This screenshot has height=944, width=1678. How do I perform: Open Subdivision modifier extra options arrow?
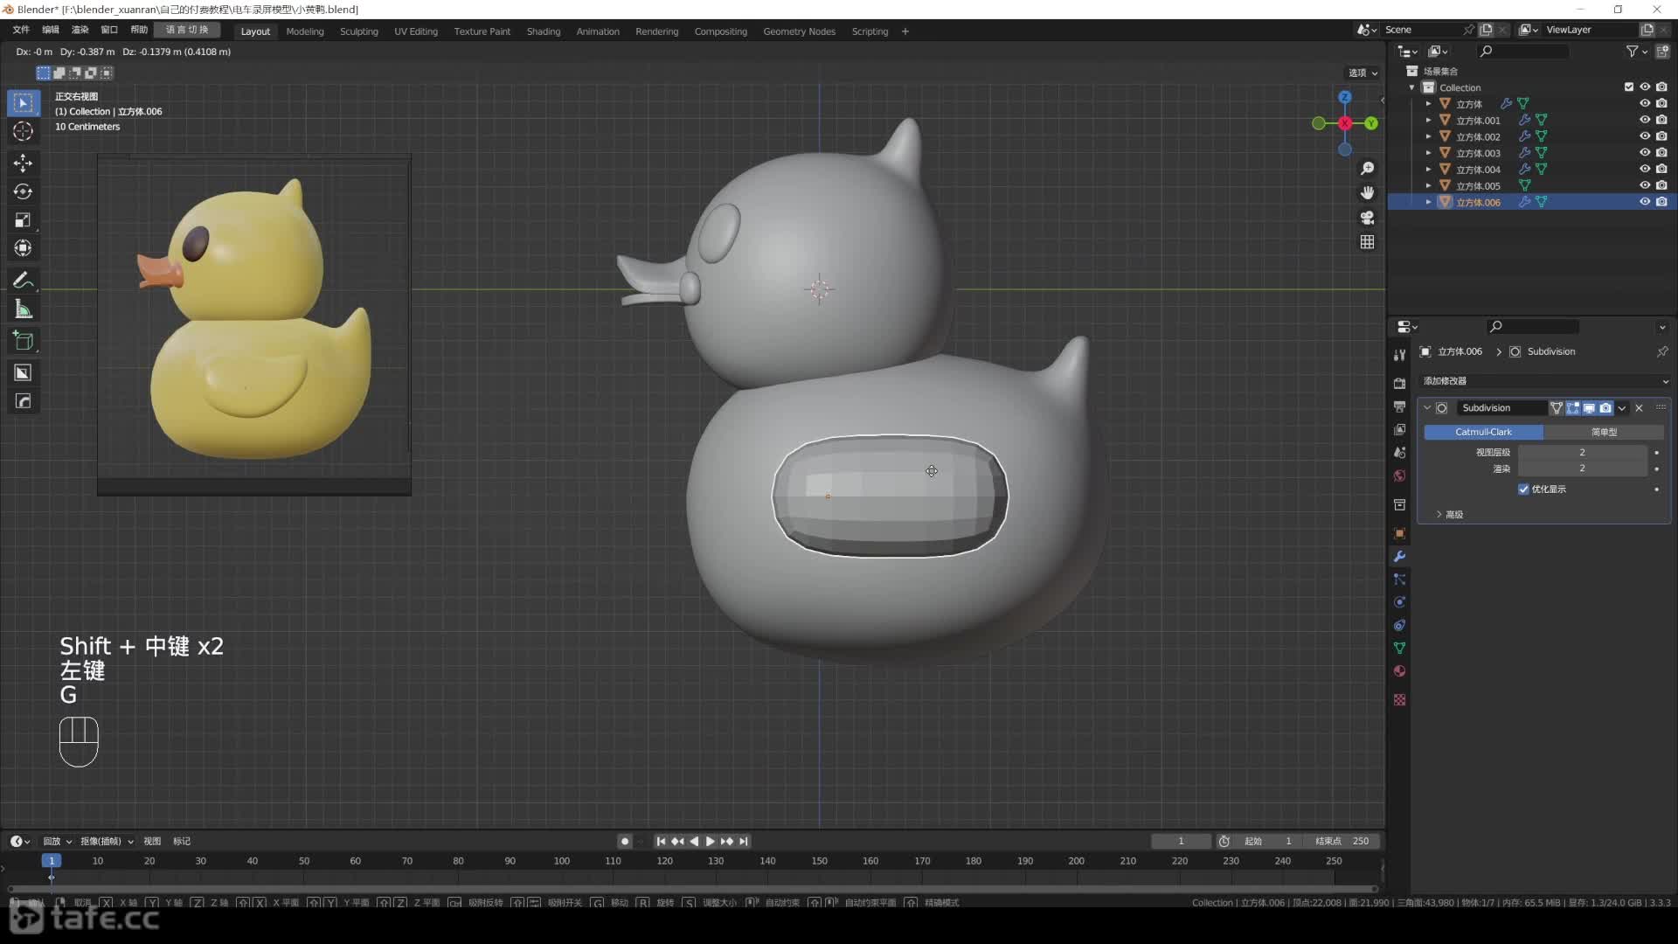[1622, 408]
